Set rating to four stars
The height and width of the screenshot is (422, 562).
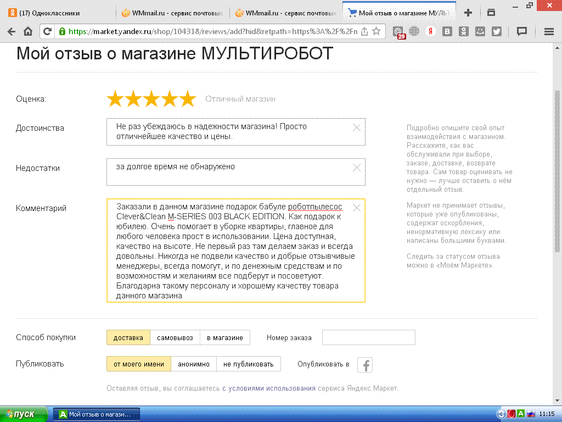coord(170,99)
